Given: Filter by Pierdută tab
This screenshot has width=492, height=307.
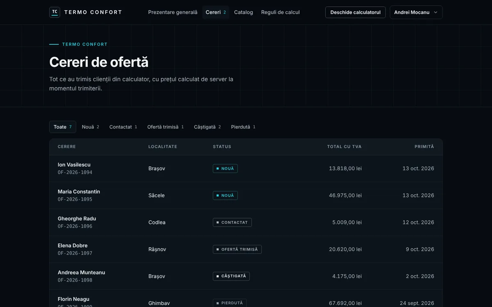Looking at the screenshot, I should (243, 127).
